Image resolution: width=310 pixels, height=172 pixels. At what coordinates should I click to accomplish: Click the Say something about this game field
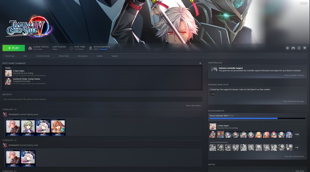[102, 99]
